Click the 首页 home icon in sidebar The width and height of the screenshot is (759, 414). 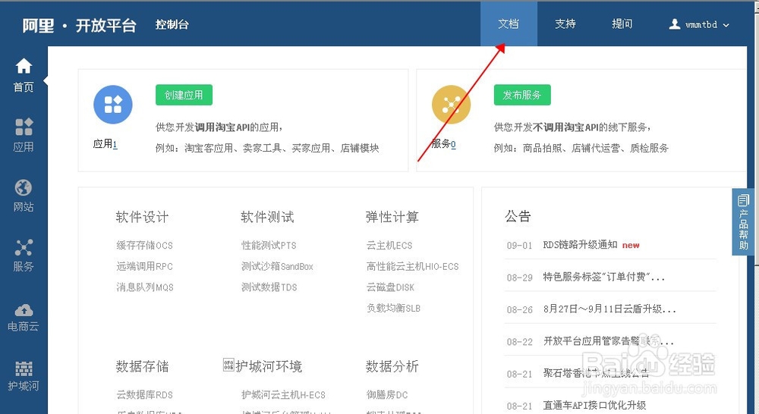click(24, 66)
